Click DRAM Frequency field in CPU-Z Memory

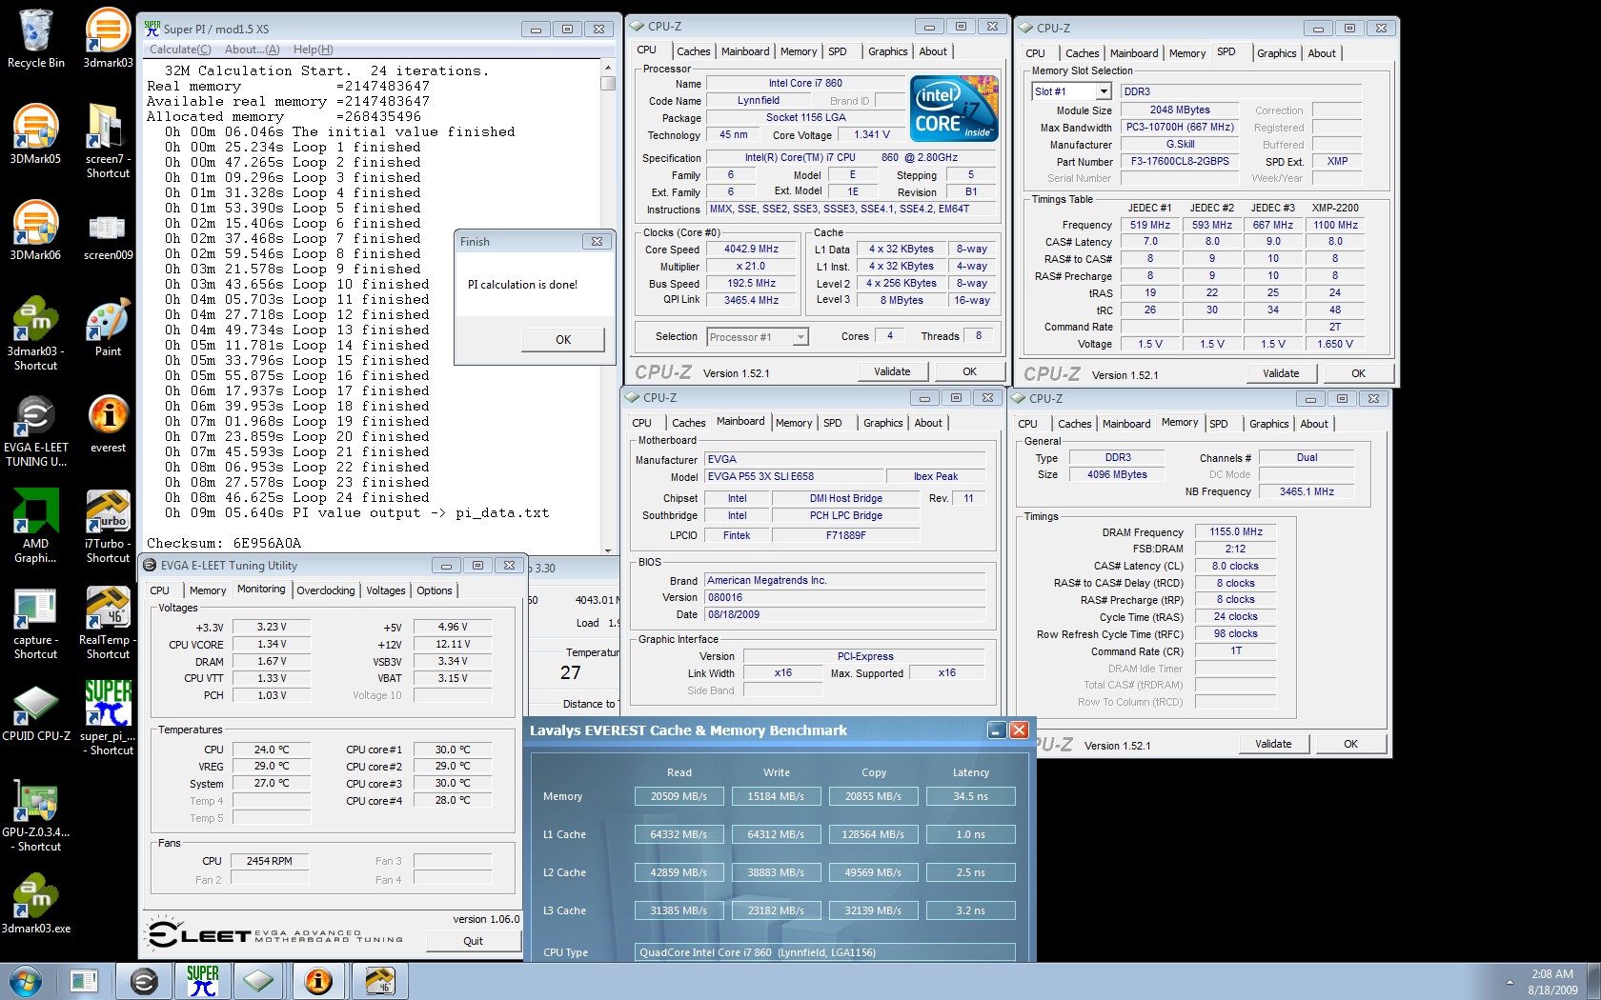click(1236, 531)
